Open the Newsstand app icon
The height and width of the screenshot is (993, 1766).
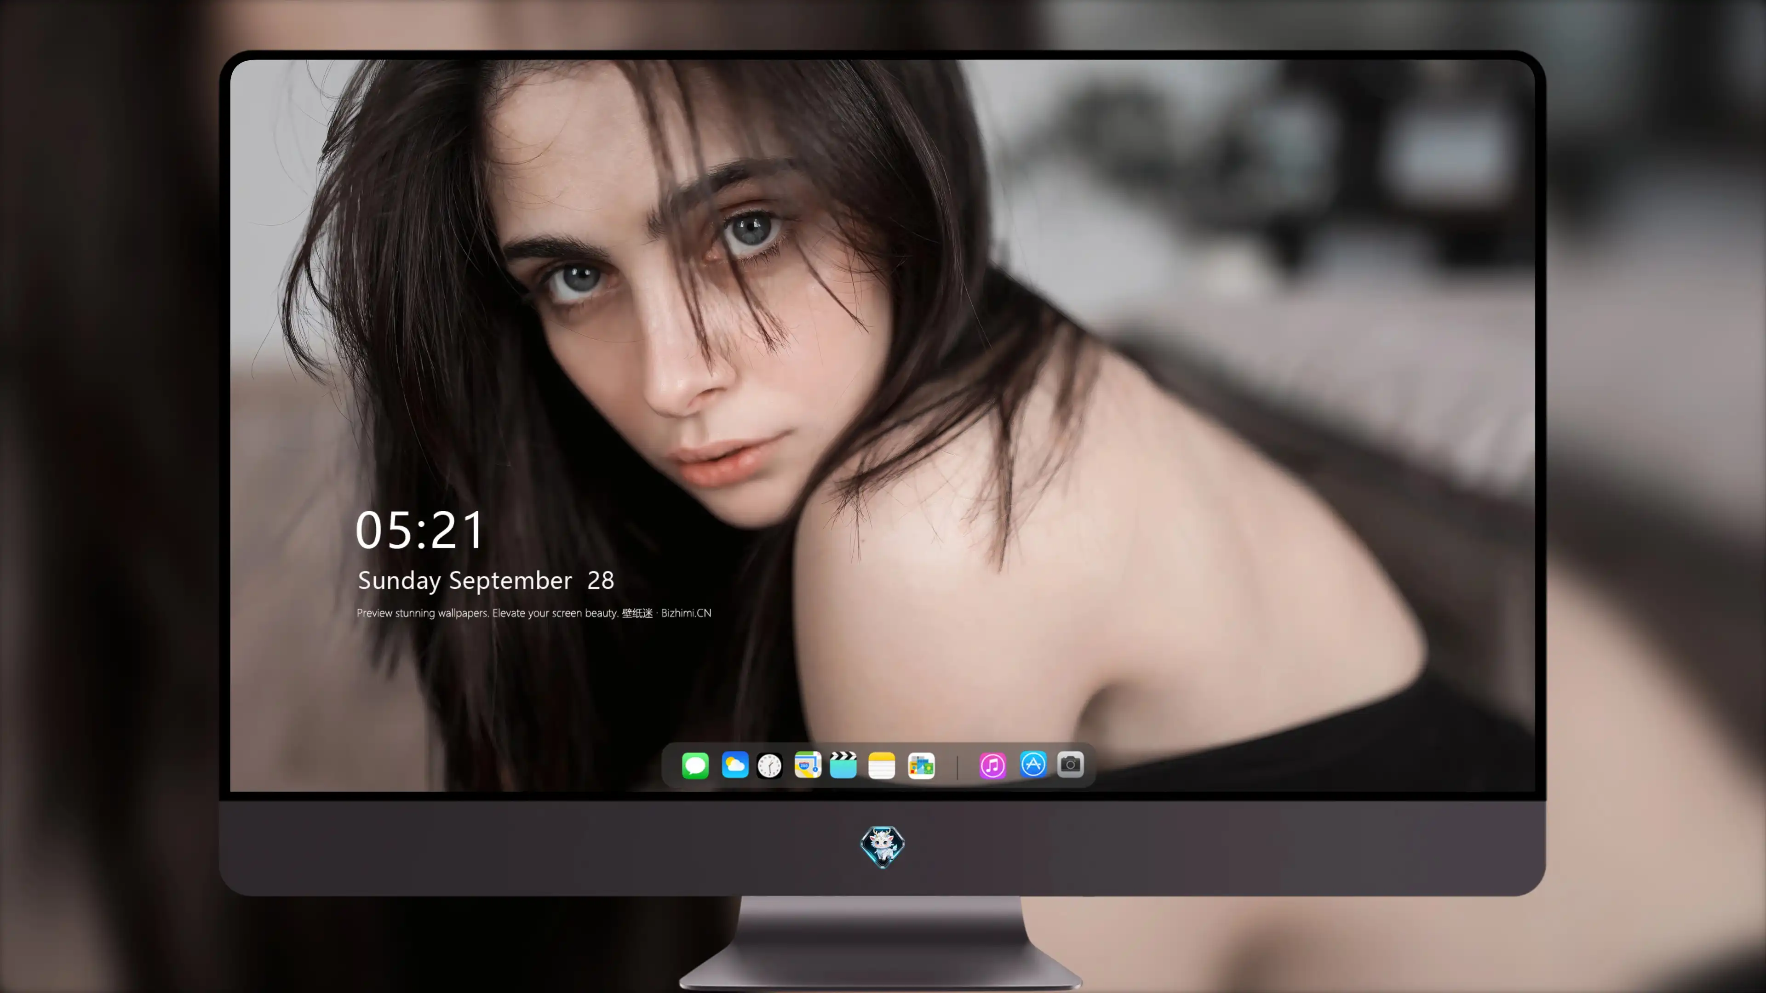click(x=921, y=765)
